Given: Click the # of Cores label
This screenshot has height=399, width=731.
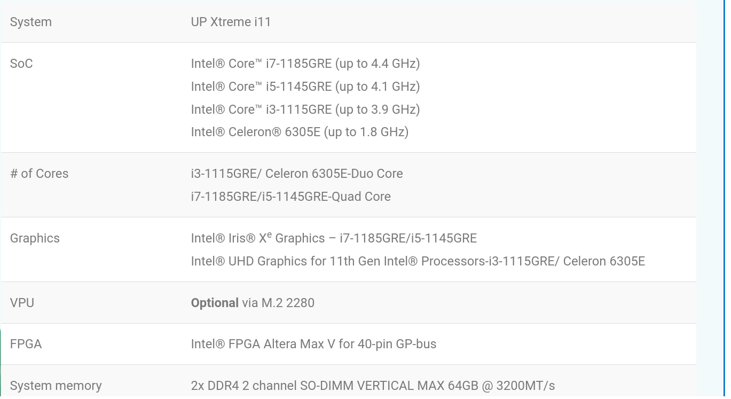Looking at the screenshot, I should point(40,174).
